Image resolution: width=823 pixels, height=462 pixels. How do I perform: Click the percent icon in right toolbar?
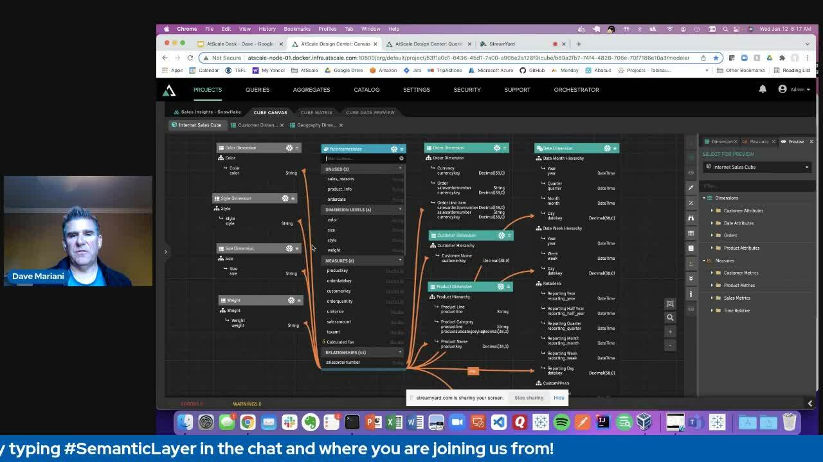coord(691,203)
